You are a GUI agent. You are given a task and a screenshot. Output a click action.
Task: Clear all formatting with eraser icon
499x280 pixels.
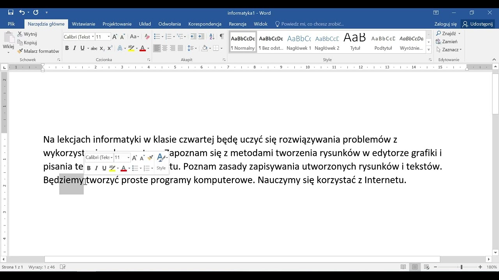click(x=147, y=37)
